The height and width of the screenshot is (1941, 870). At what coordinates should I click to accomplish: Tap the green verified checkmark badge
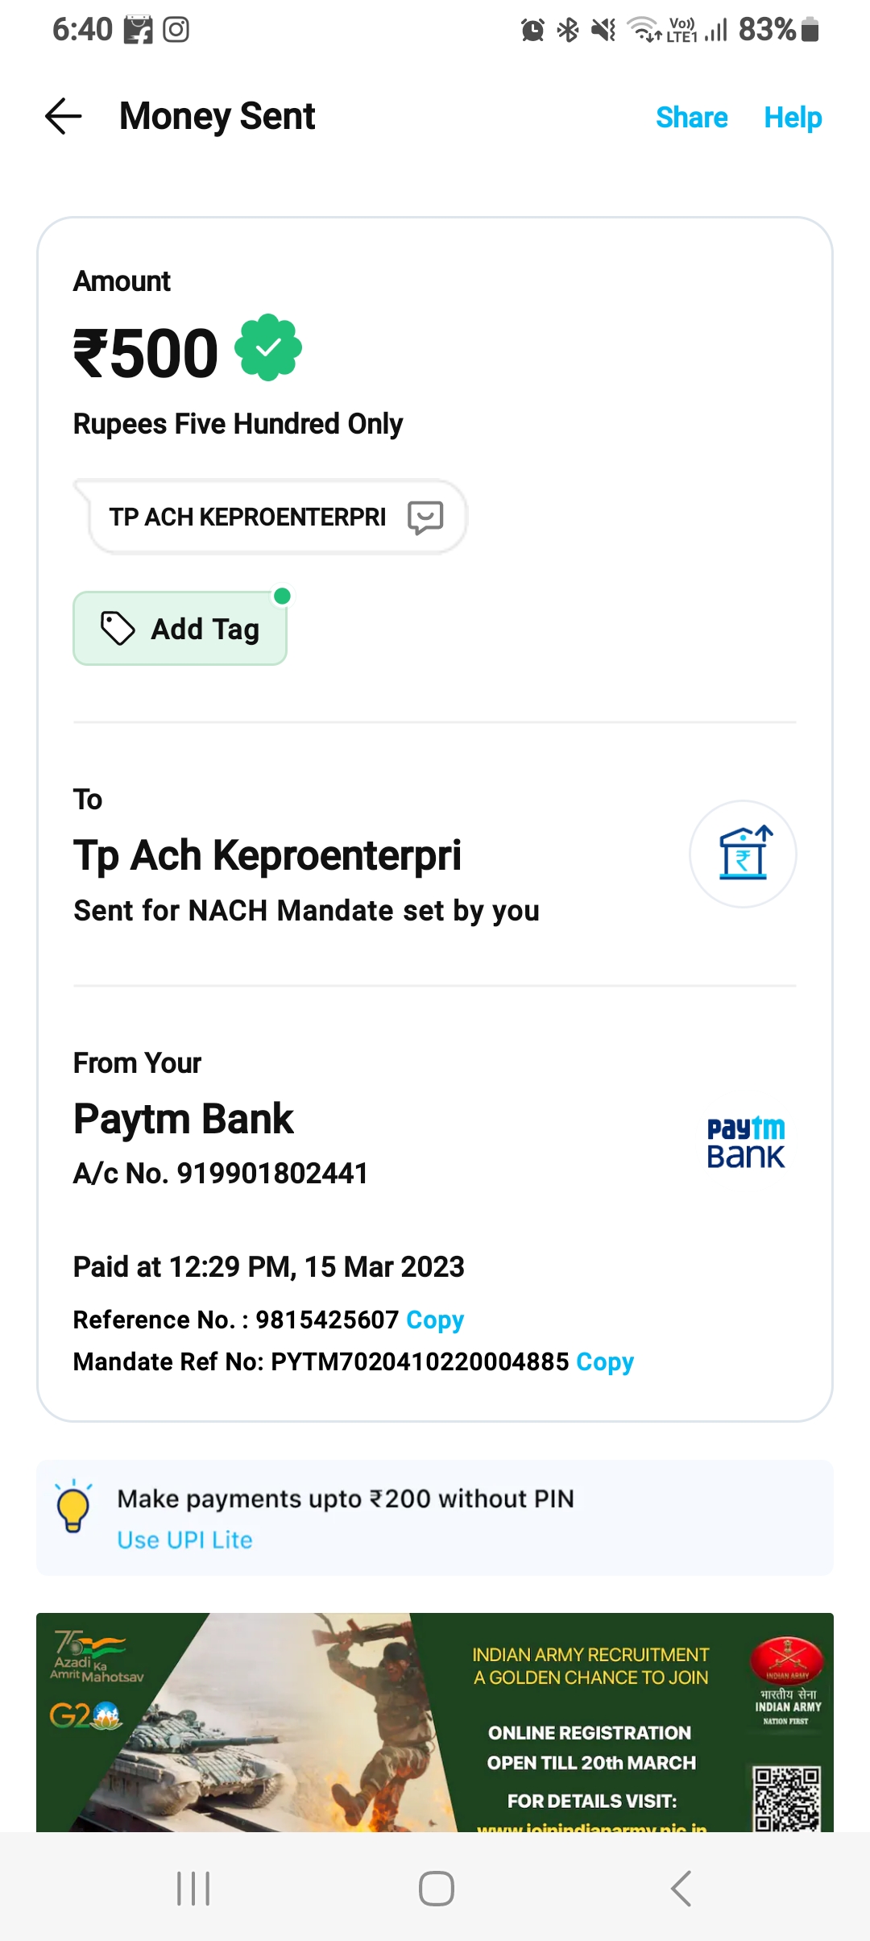point(268,347)
